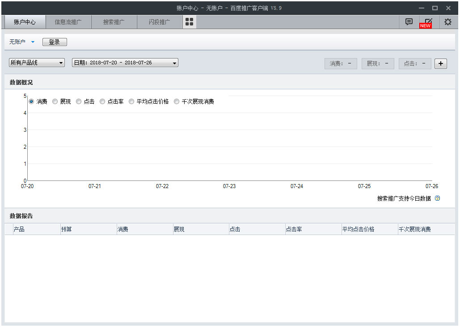The image size is (460, 327).
Task: Click the 数据报告 section heading
Action: (x=21, y=216)
